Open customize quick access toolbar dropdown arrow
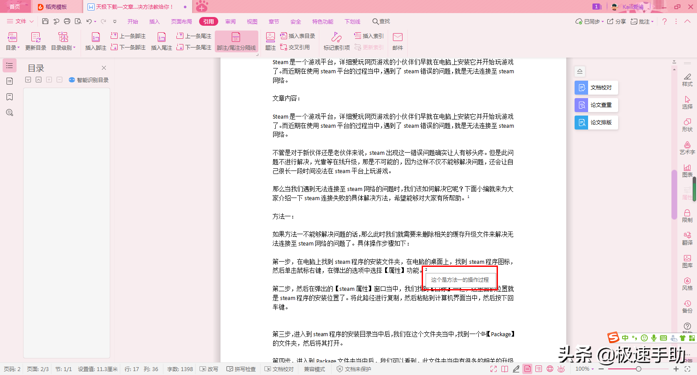This screenshot has width=697, height=375. pyautogui.click(x=115, y=21)
